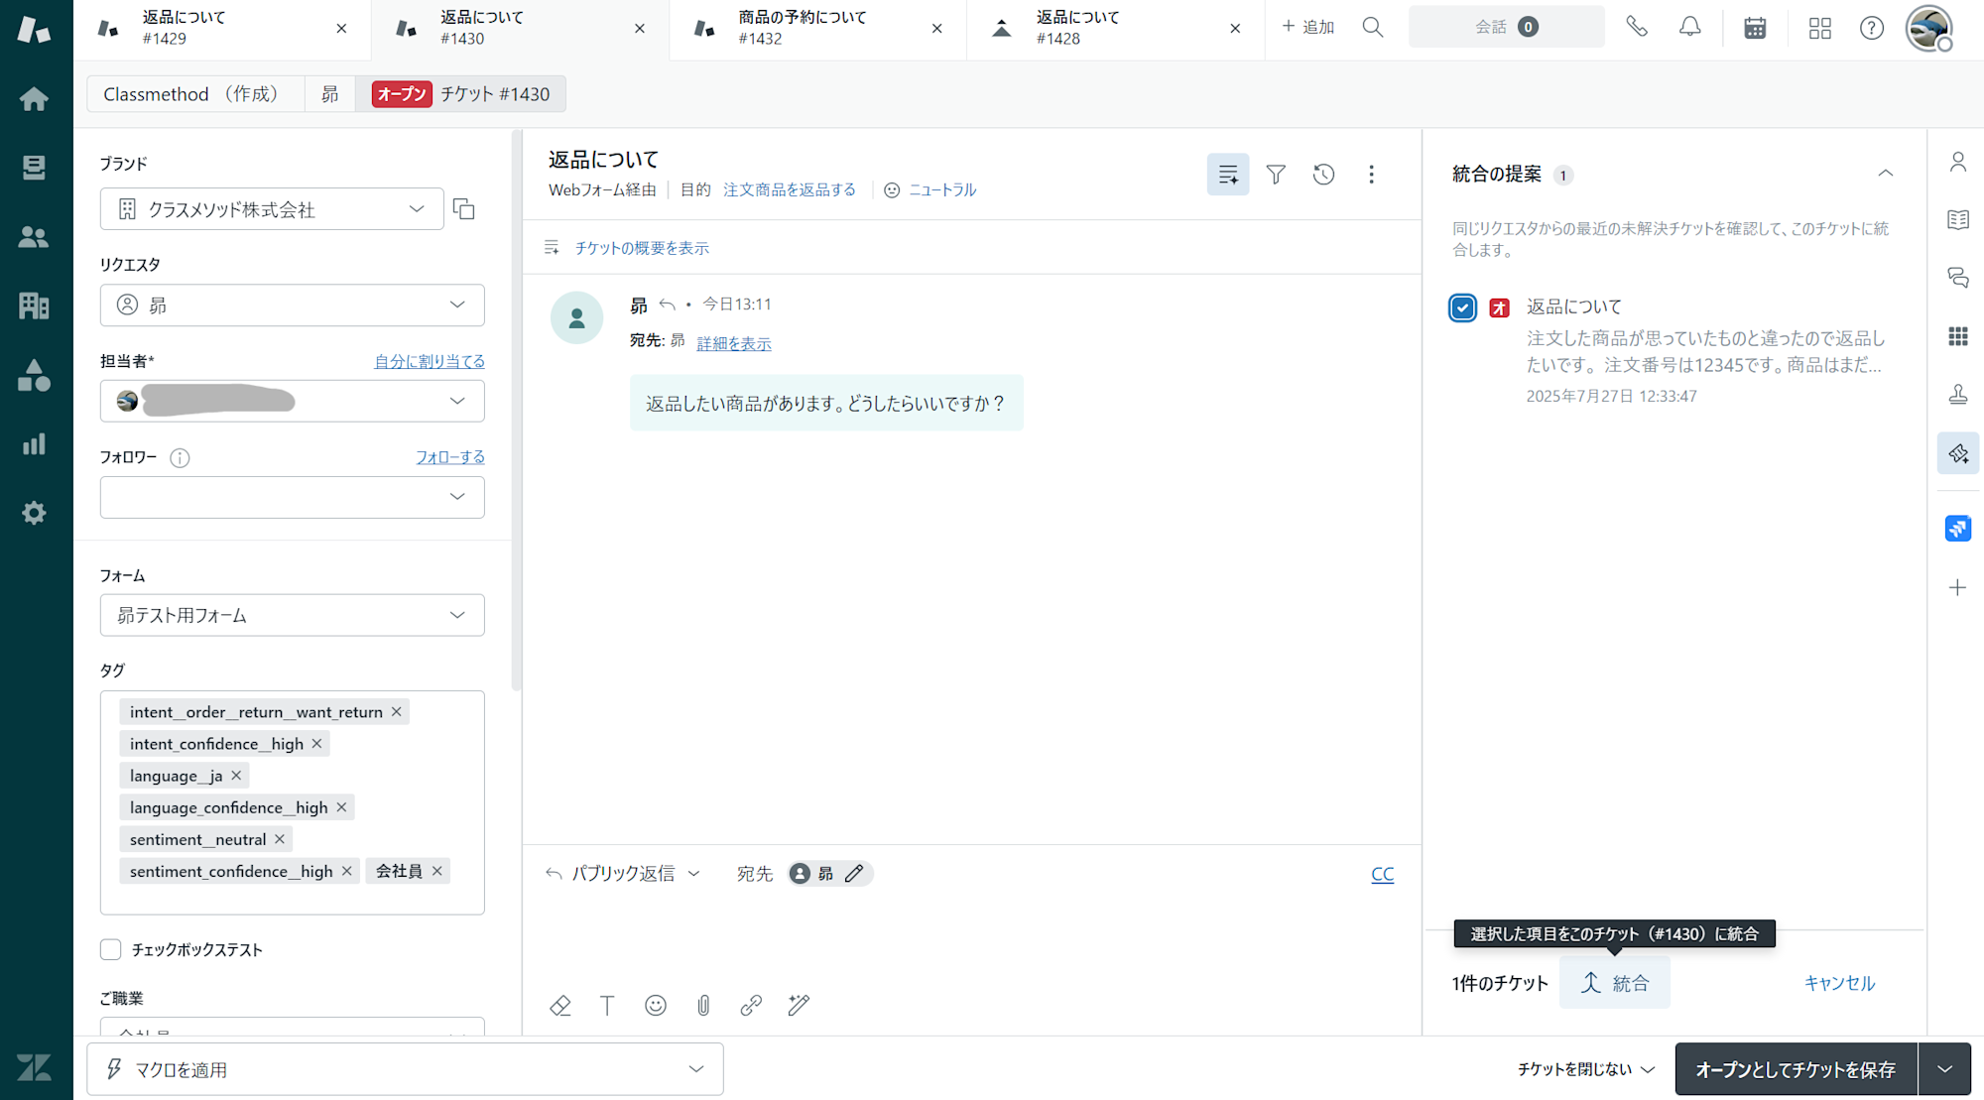Image resolution: width=1984 pixels, height=1100 pixels.
Task: Open the notifications bell icon
Action: coord(1690,28)
